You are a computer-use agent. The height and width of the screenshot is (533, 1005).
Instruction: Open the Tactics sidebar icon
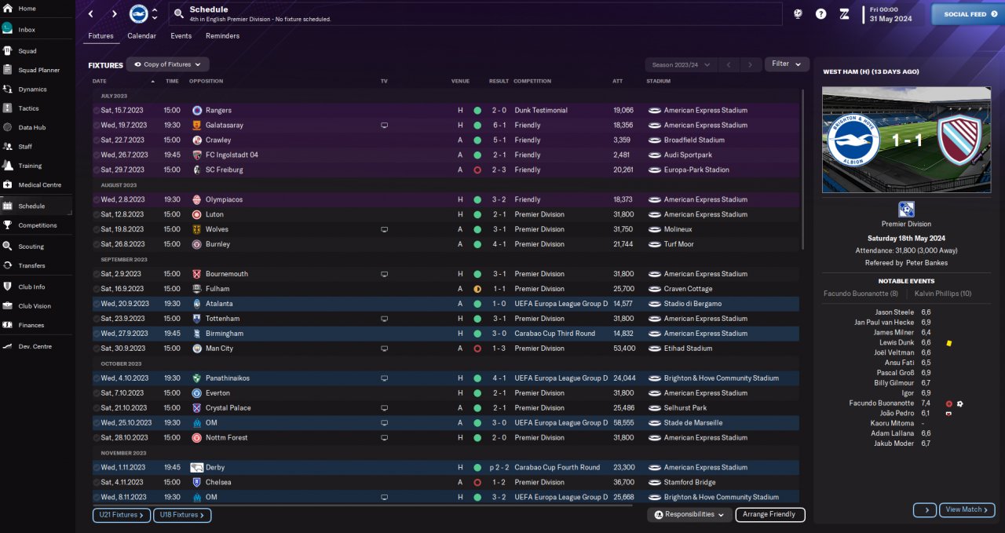[7, 108]
